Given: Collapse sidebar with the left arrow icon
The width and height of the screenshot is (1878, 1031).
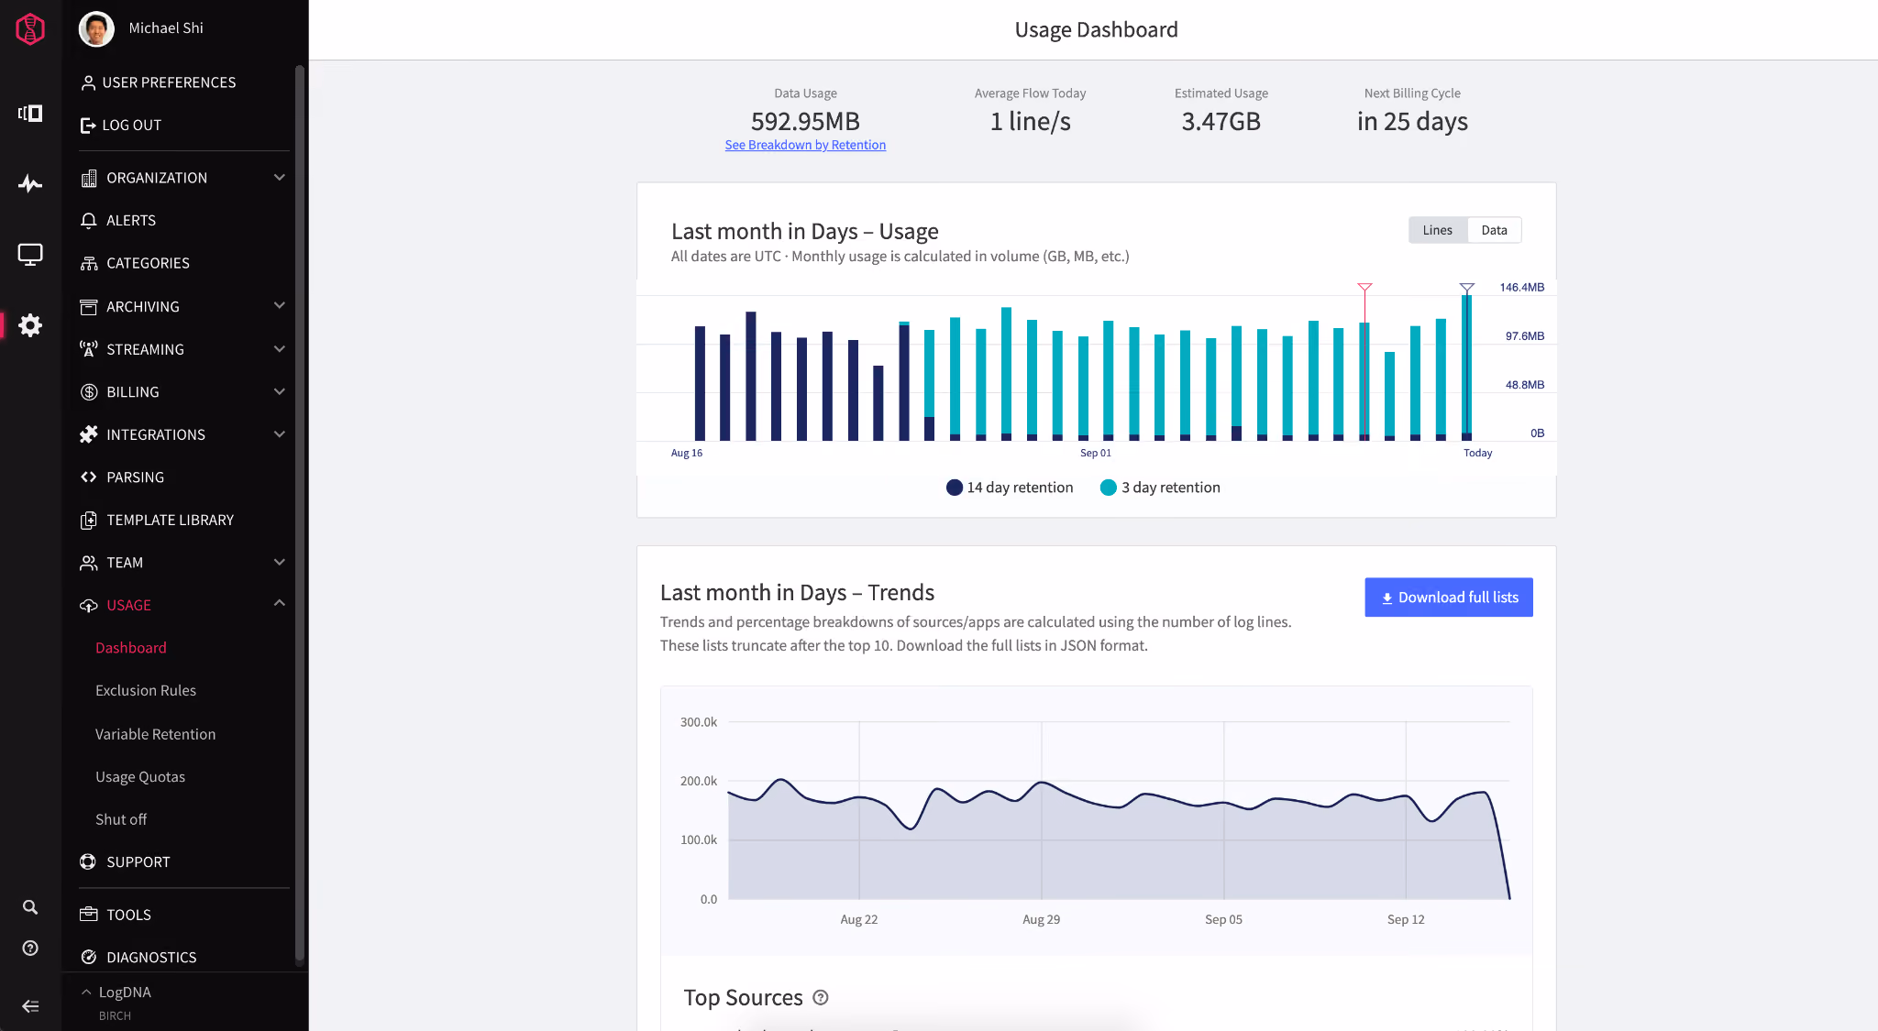Looking at the screenshot, I should pyautogui.click(x=30, y=1006).
